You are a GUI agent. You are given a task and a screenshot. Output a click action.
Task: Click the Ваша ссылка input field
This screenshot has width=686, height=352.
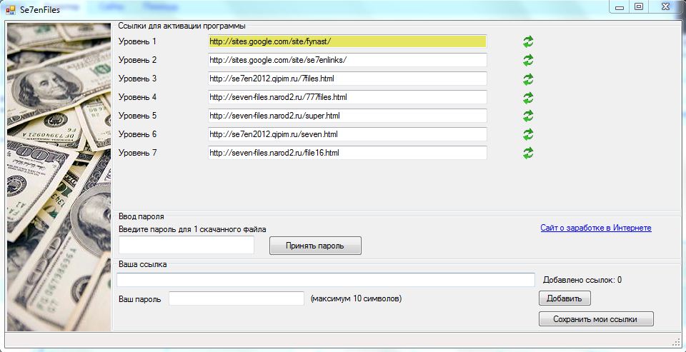point(326,280)
